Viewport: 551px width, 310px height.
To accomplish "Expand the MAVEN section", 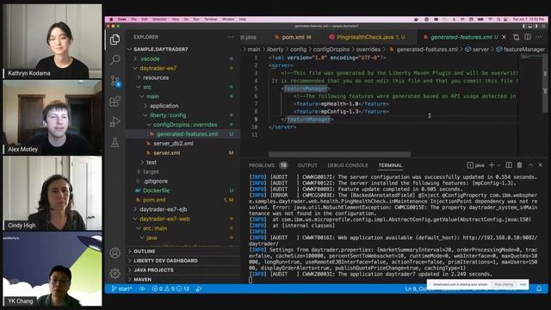I will tap(183, 280).
